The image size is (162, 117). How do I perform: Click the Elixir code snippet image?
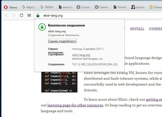tap(59, 82)
